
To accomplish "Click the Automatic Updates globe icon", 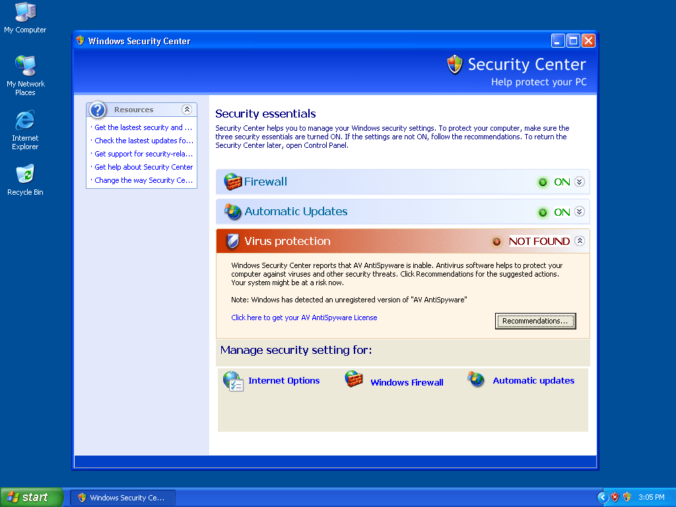I will point(233,211).
